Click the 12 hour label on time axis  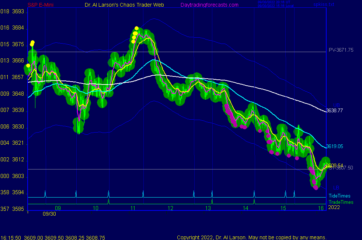(x=170, y=208)
